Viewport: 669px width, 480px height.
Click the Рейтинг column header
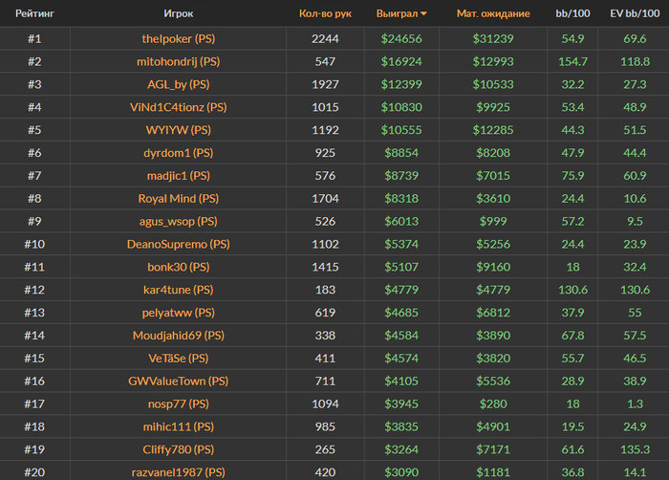click(x=33, y=14)
